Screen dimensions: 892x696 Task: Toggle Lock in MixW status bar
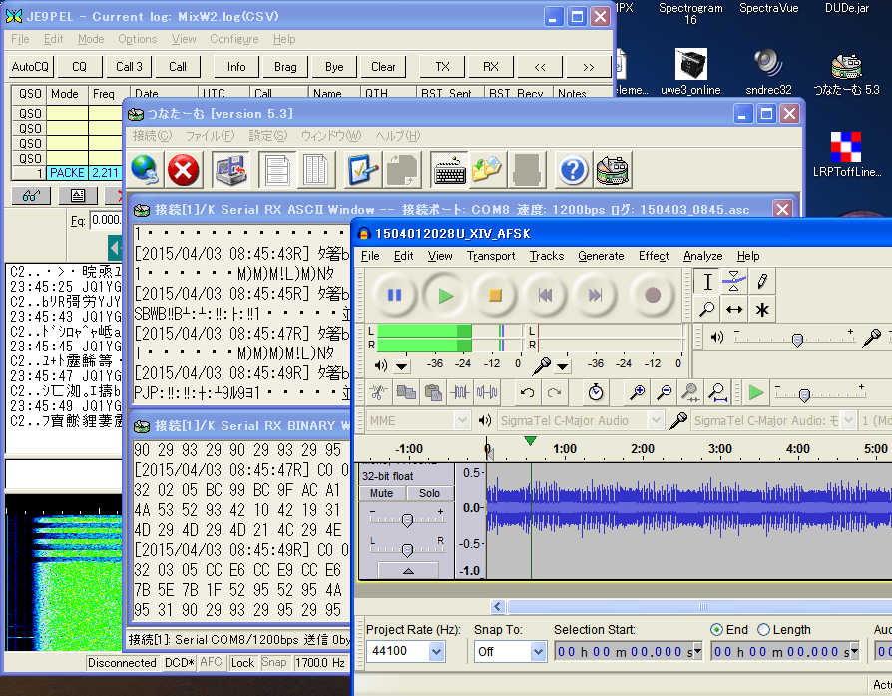[x=242, y=662]
